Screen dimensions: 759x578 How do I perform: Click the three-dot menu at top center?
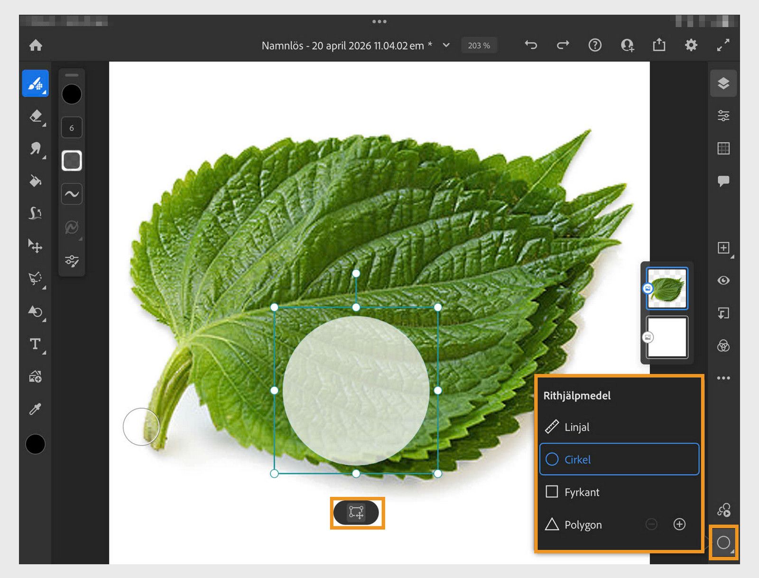point(379,21)
